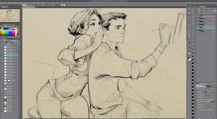Open the layer blending mode Normal dropdown
The height and width of the screenshot is (119, 217).
coord(5,41)
